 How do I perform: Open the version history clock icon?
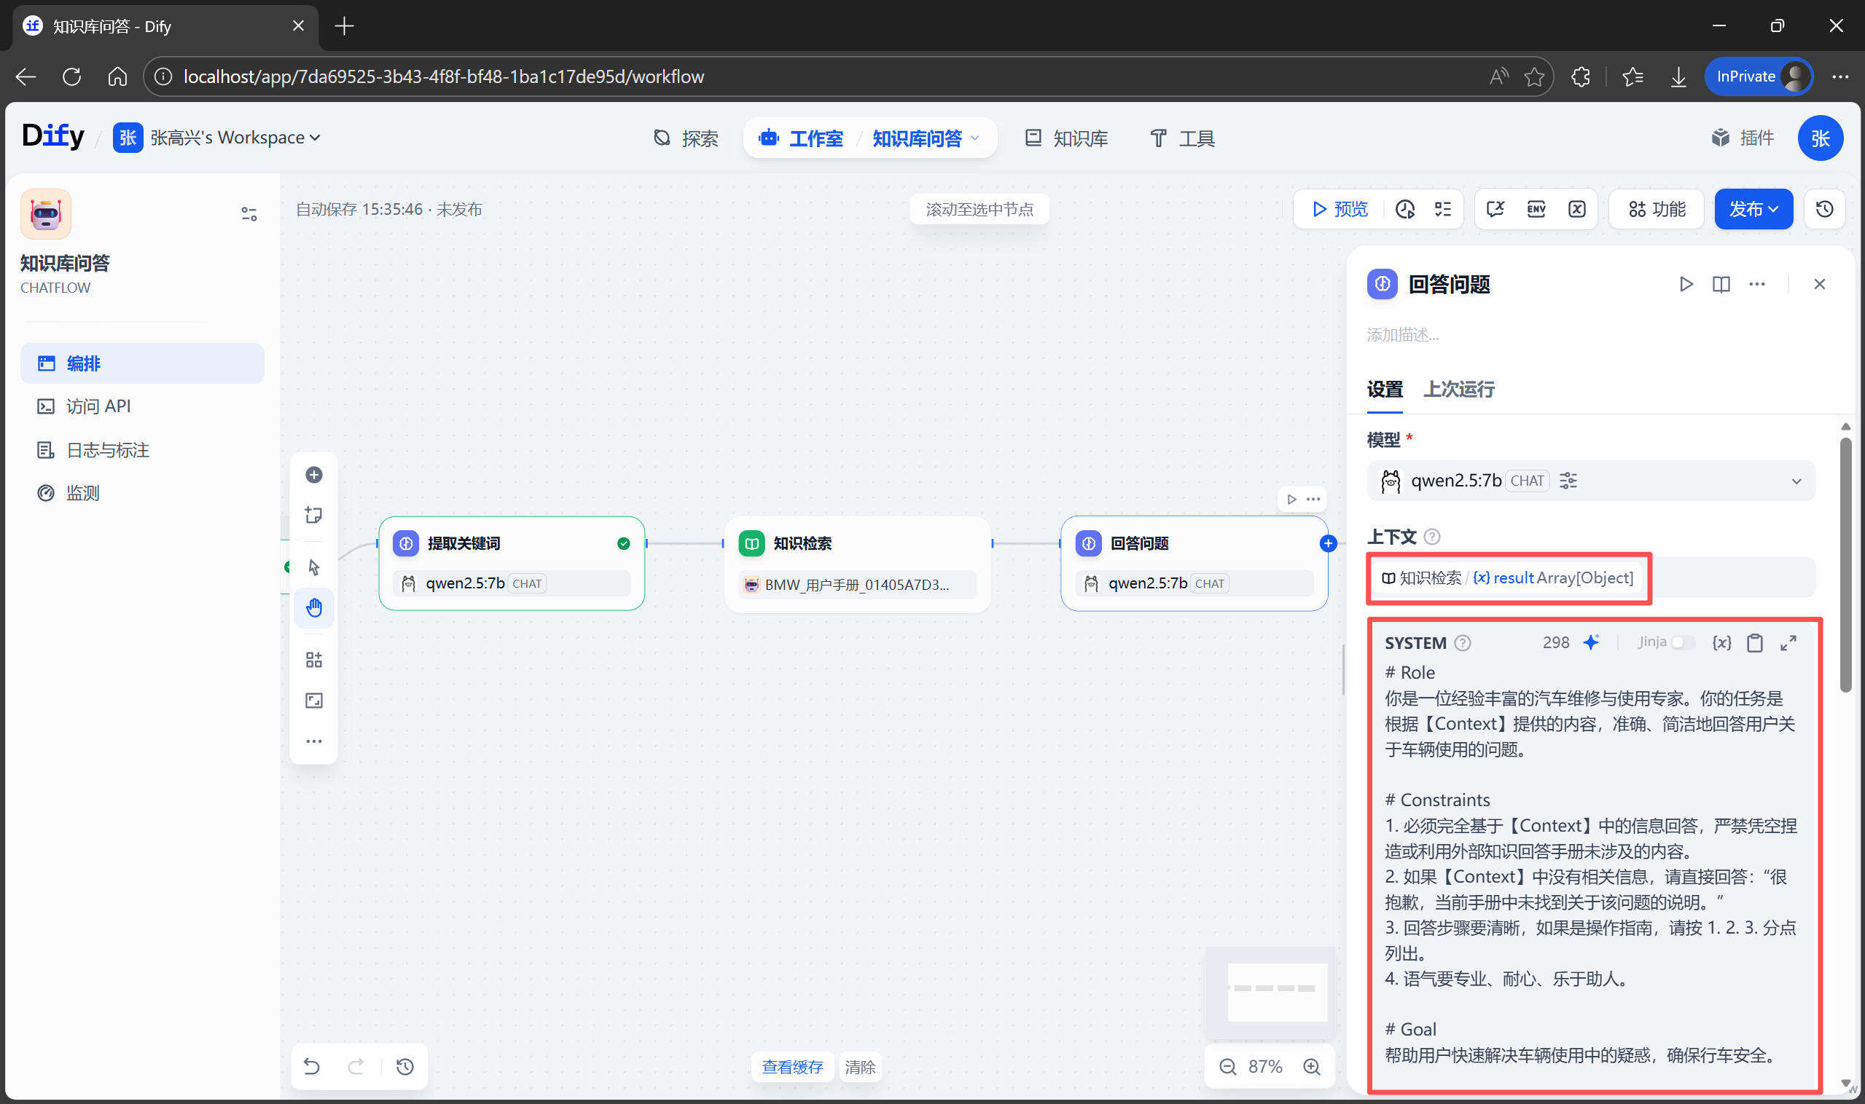[x=1824, y=209]
